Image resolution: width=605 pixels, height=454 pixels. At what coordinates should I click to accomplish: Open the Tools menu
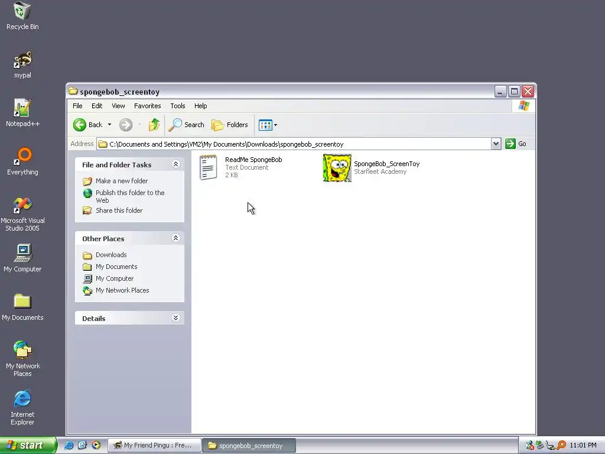178,106
